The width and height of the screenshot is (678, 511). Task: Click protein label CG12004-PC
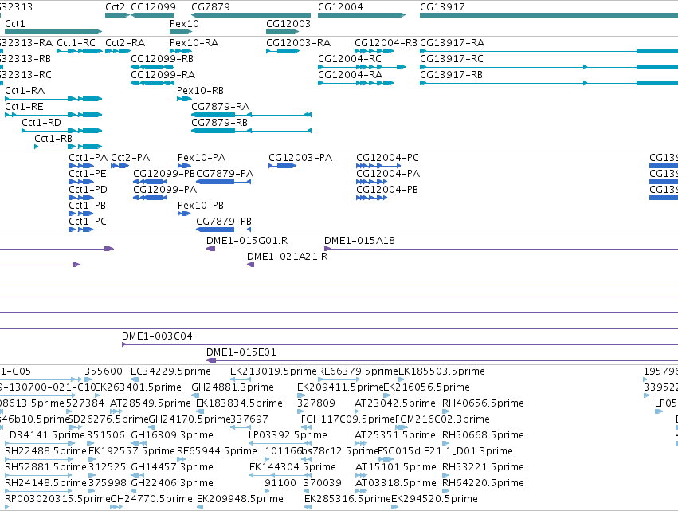387,158
